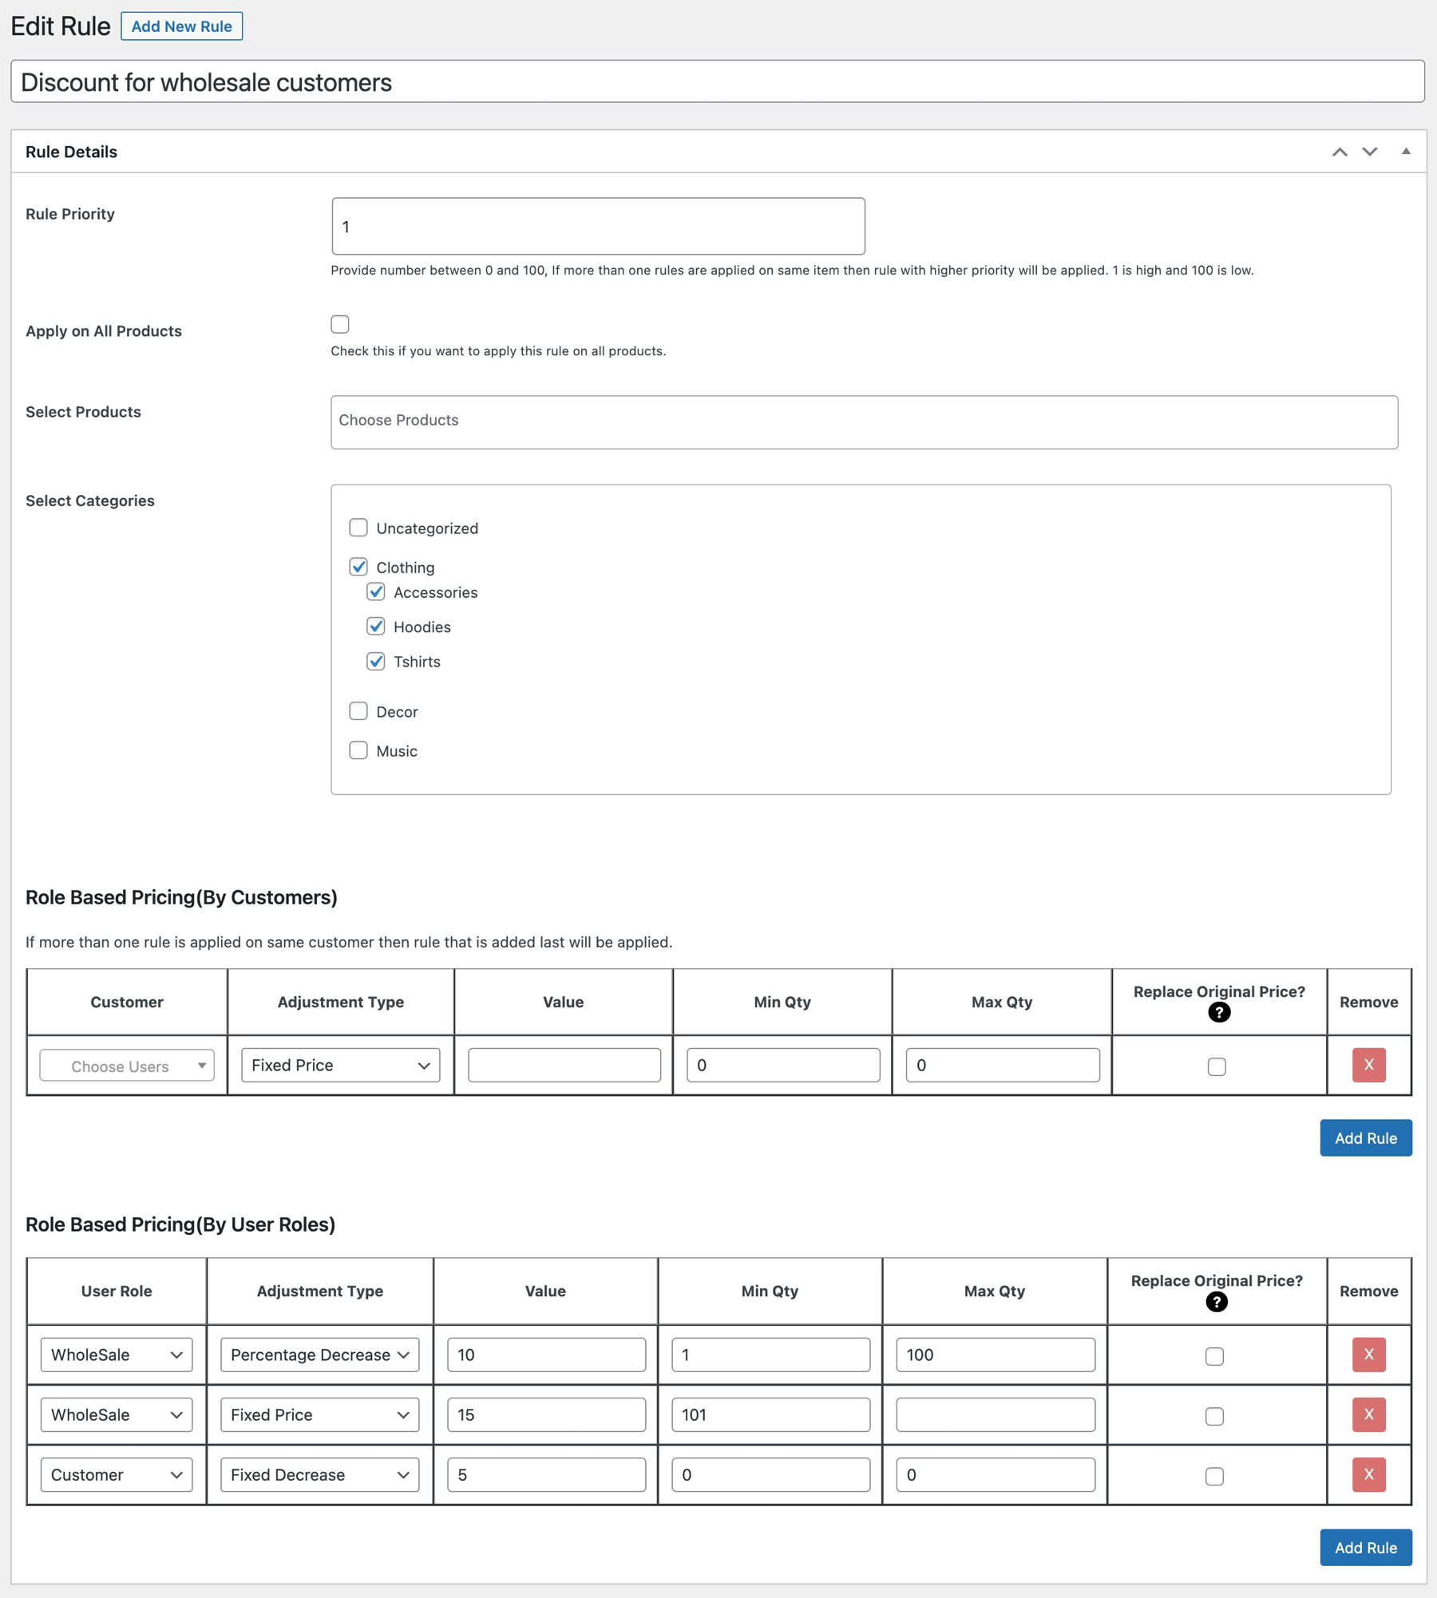Move Rule Details panel down using chevron
The width and height of the screenshot is (1437, 1598).
[x=1368, y=152]
